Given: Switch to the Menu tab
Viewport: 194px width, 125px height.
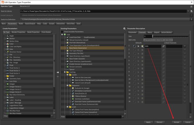Looking at the screenshot, I should coord(150,32).
